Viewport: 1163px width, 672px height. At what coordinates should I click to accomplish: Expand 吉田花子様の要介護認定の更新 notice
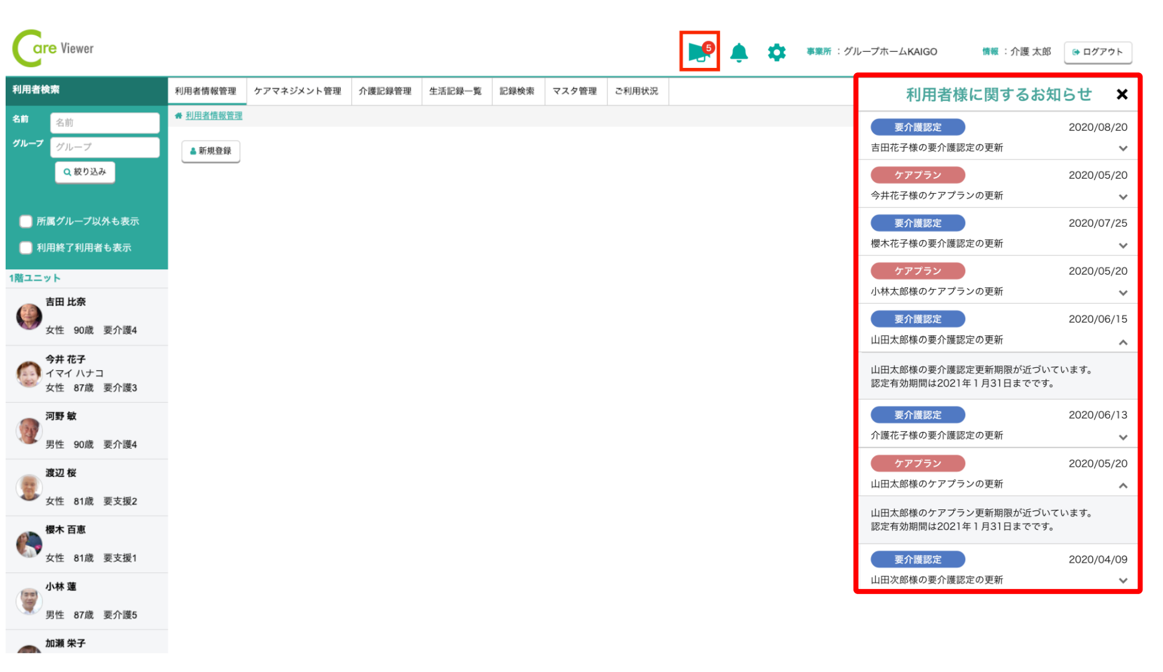point(1122,148)
